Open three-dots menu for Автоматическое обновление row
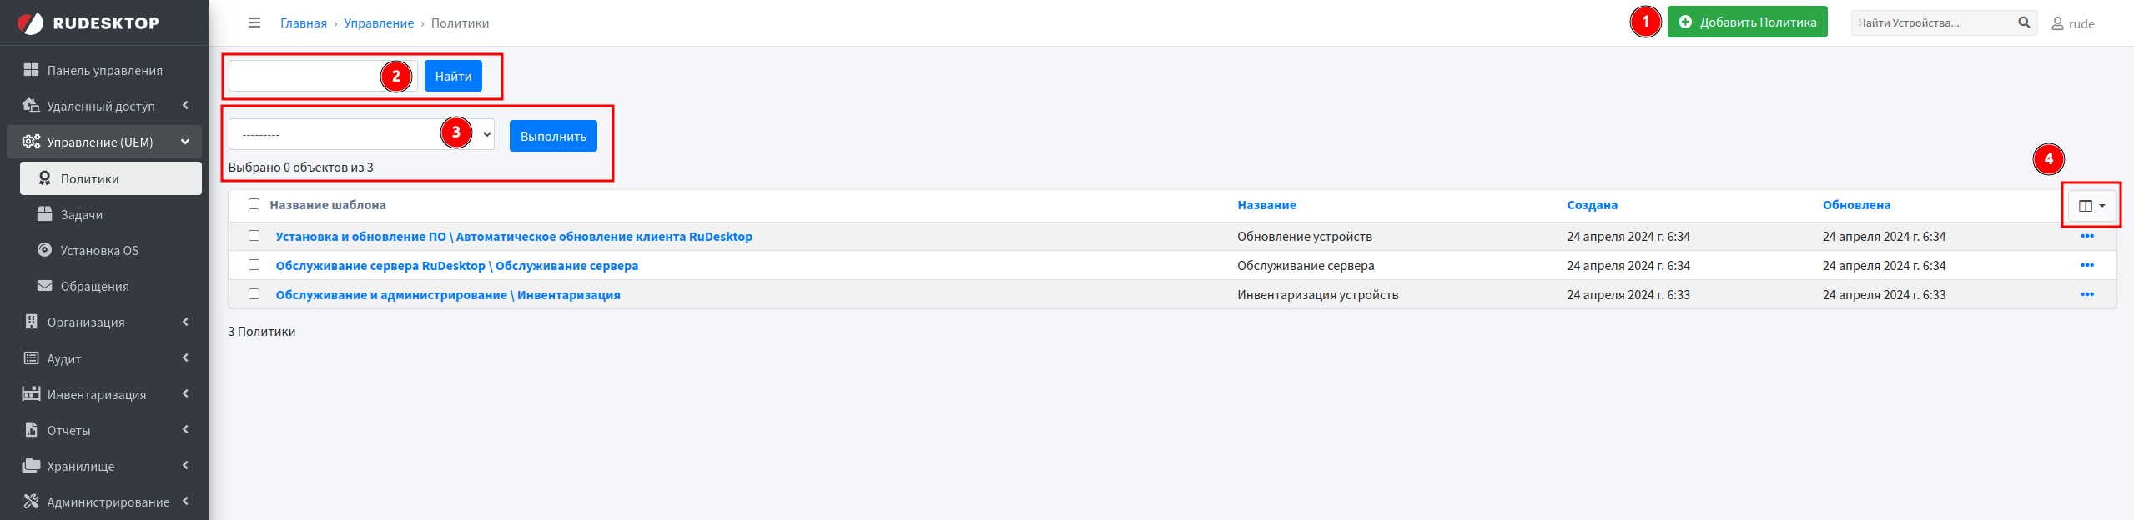This screenshot has width=2134, height=520. click(2086, 236)
